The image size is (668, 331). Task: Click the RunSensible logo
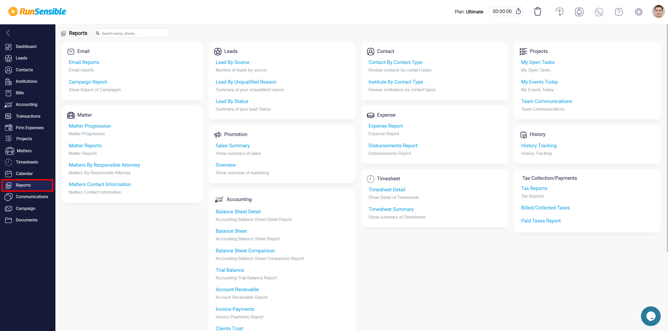pos(37,12)
